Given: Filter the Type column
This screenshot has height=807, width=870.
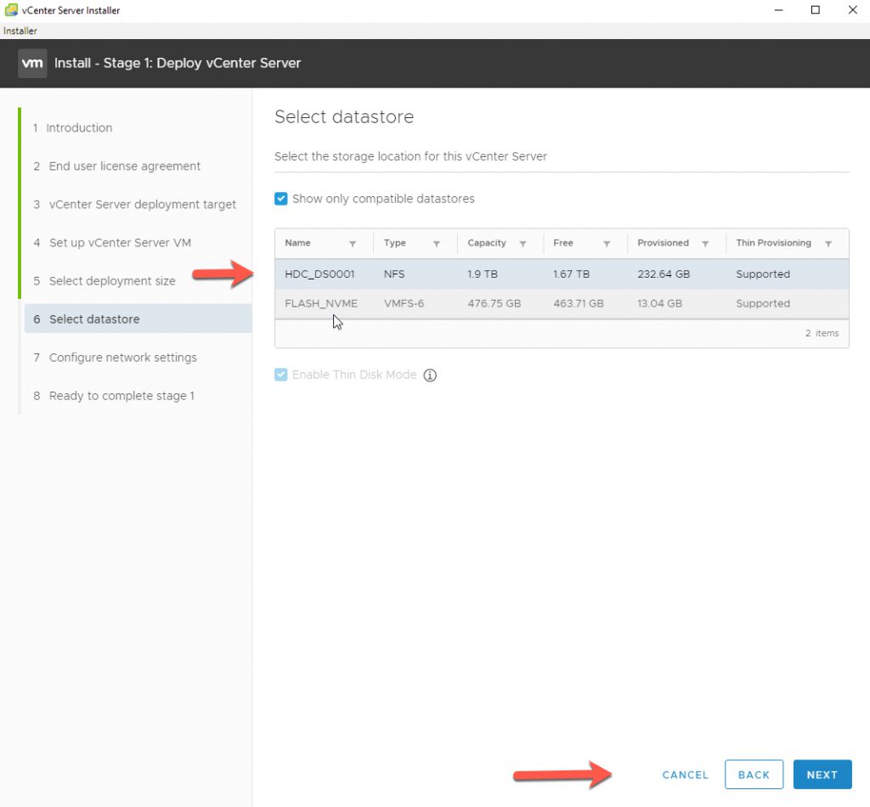Looking at the screenshot, I should click(x=437, y=244).
